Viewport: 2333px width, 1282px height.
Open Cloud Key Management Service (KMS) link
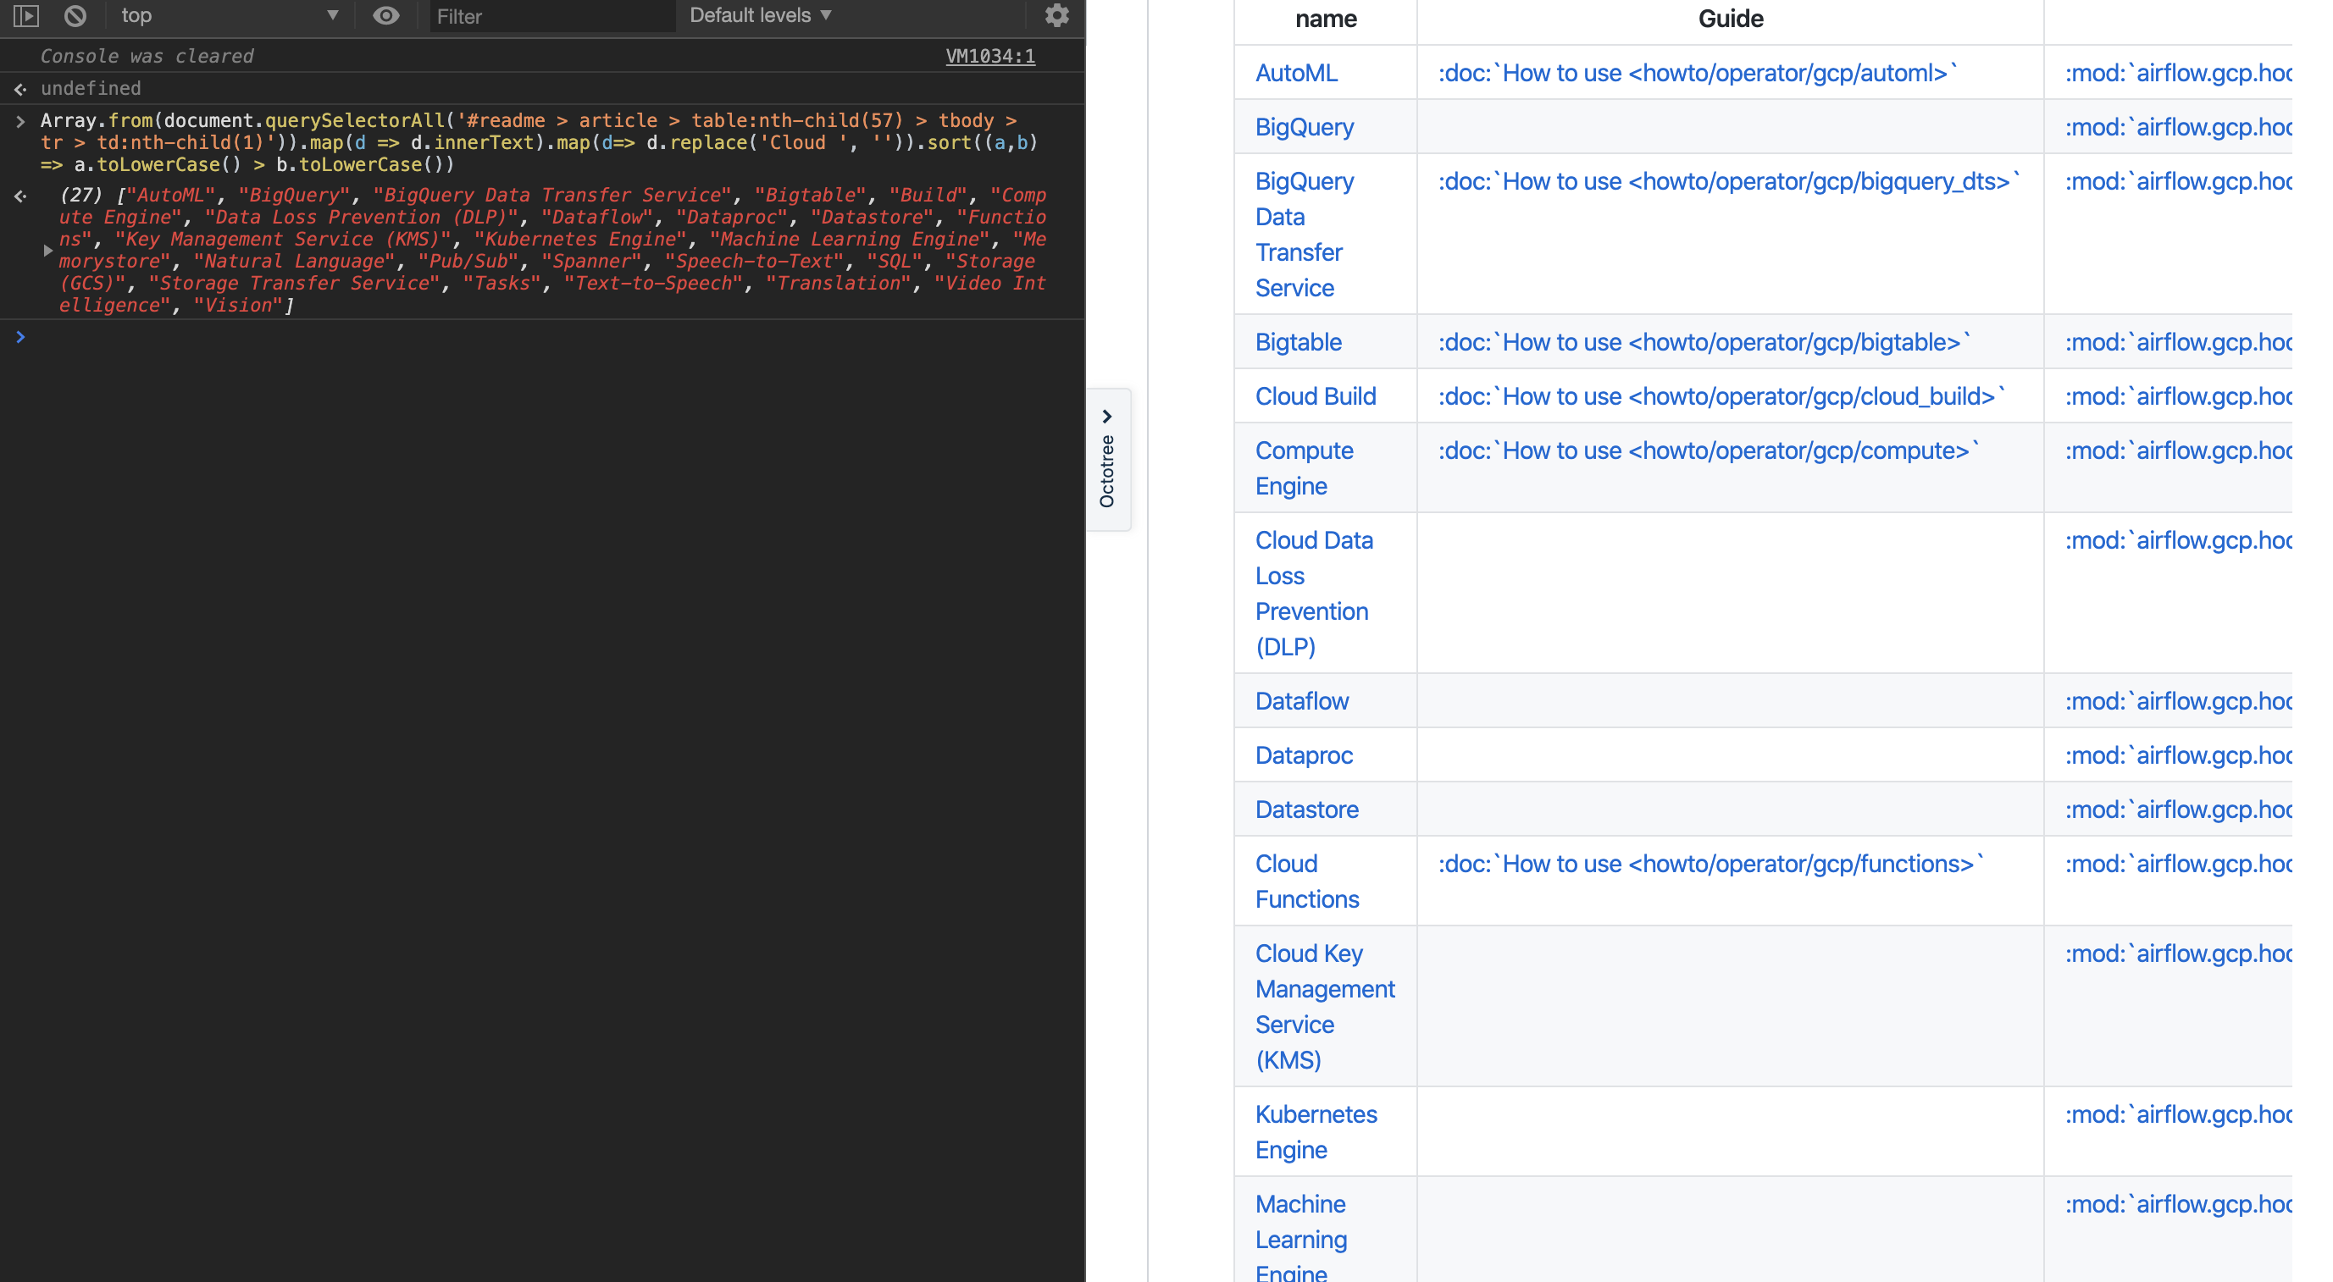[1325, 1006]
